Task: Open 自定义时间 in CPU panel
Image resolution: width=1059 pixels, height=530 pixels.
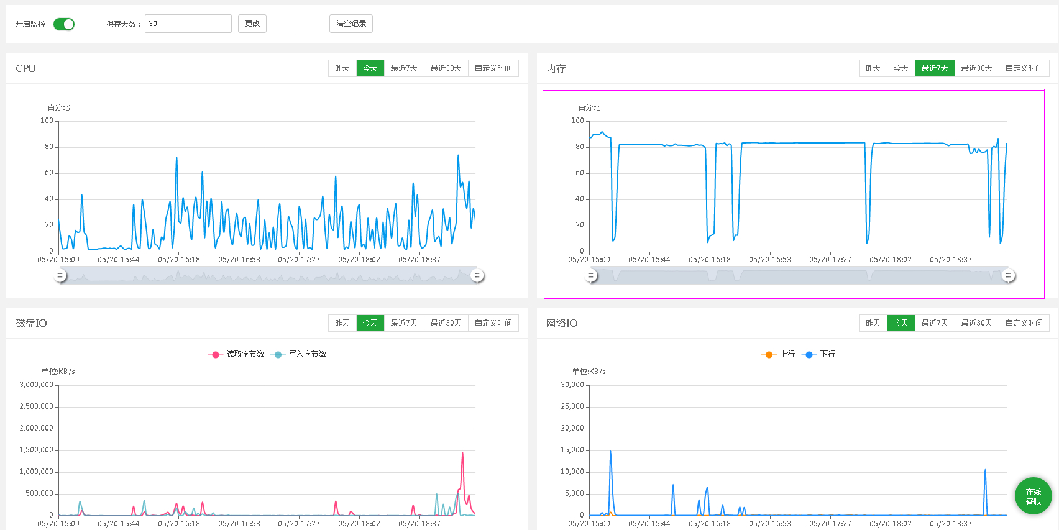Action: pyautogui.click(x=493, y=68)
